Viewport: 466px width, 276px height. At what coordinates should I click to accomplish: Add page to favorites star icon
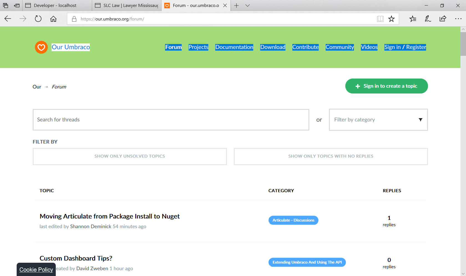click(391, 19)
